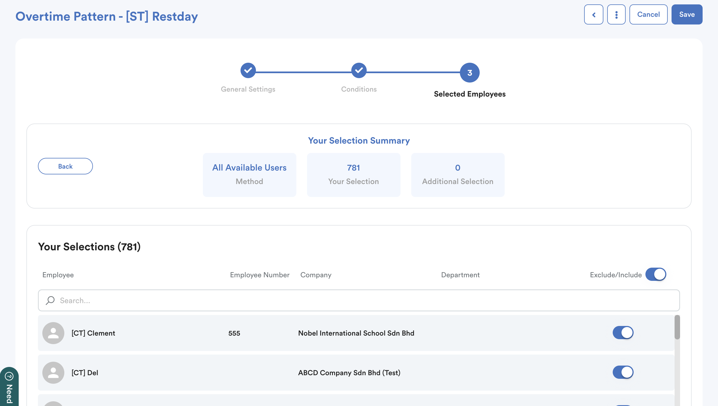718x406 pixels.
Task: Click [CT] Clement's avatar icon
Action: pos(53,333)
